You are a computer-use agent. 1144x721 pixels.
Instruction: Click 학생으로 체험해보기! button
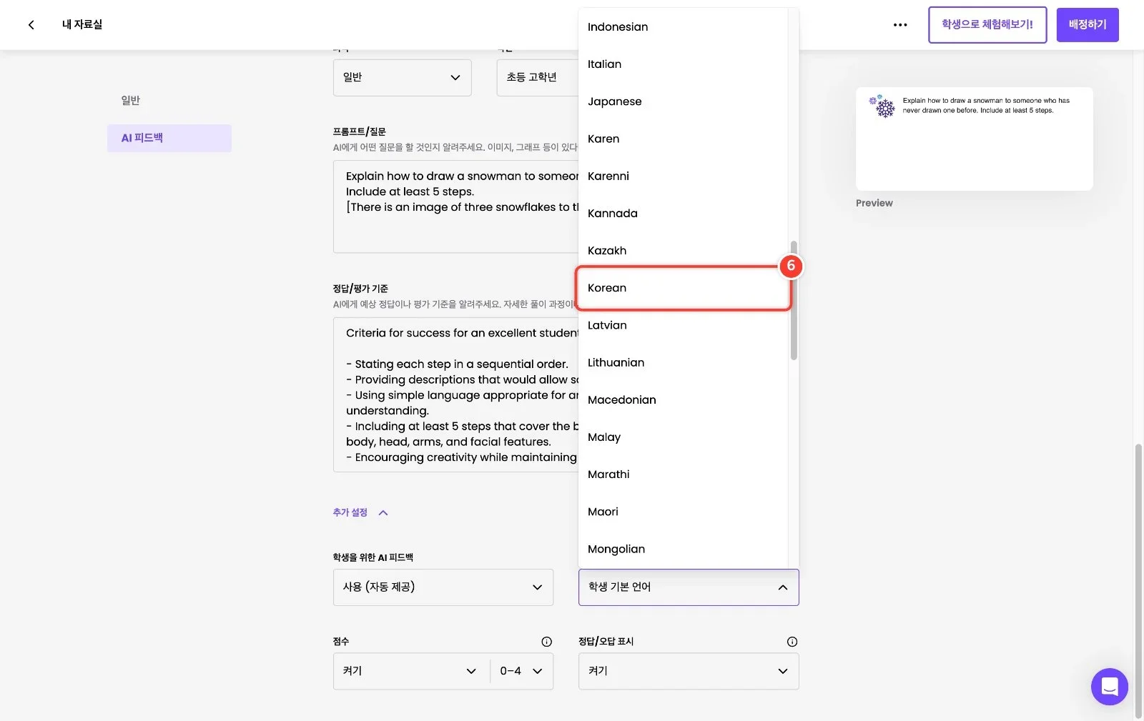pyautogui.click(x=987, y=25)
